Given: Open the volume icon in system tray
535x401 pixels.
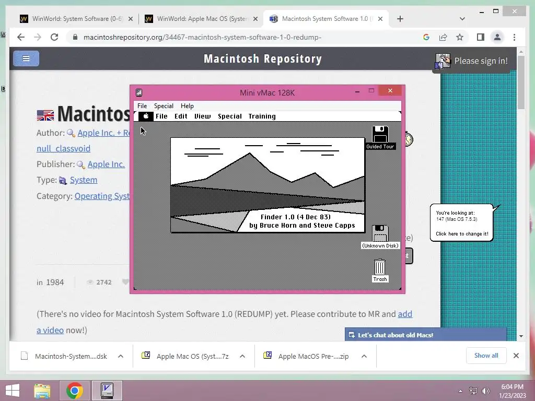Looking at the screenshot, I should point(485,391).
